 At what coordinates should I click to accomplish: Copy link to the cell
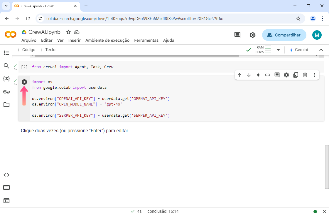tap(268, 75)
